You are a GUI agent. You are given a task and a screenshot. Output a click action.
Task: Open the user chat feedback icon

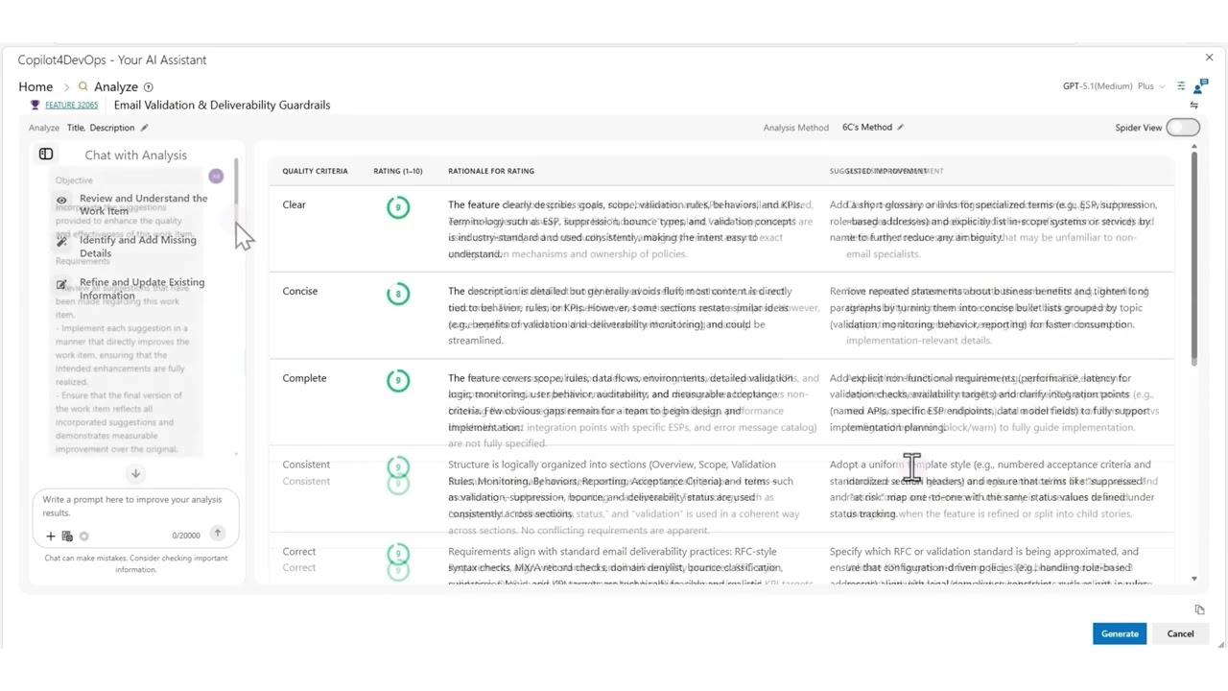click(x=1199, y=87)
